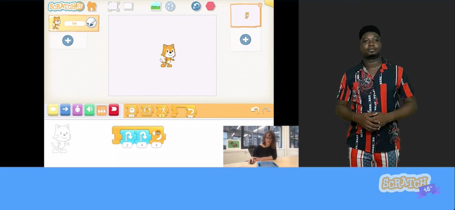
Task: Pick the repeat block in the palette
Action: (x=184, y=110)
